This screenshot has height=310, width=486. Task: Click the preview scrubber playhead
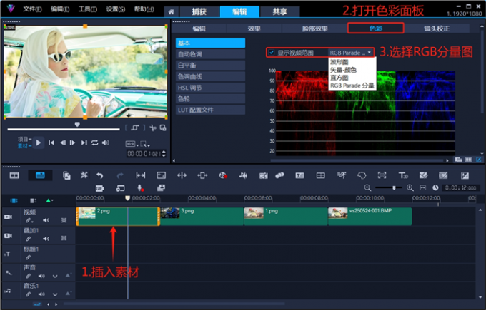77,124
